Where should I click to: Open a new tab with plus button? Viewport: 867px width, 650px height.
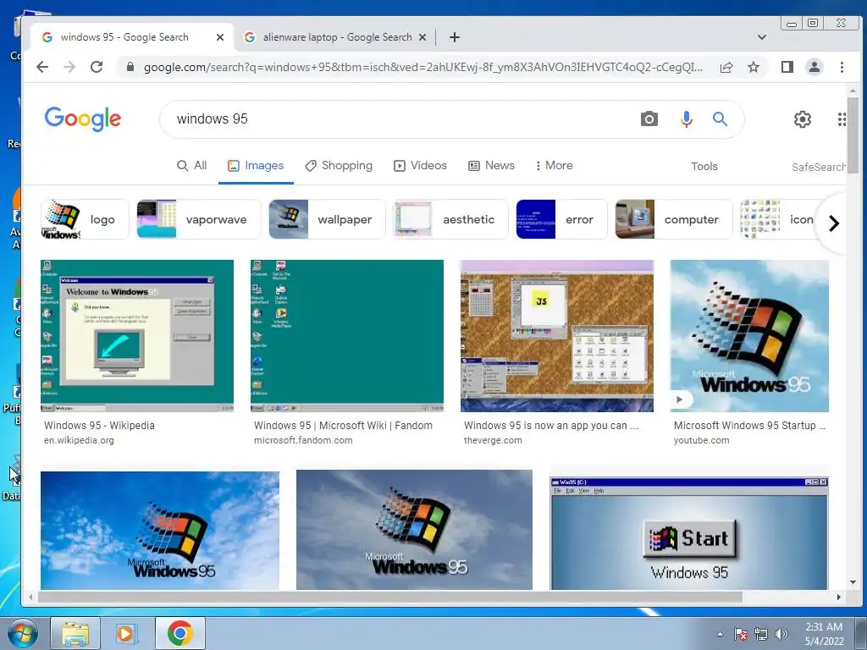pyautogui.click(x=455, y=37)
